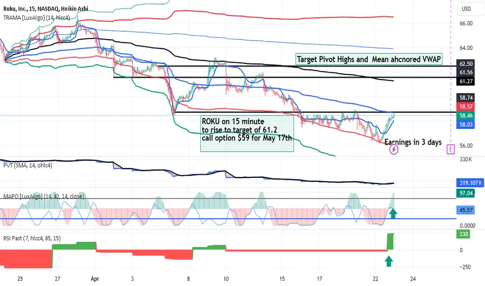Click the green 58.46 current price label
Viewport: 485px width, 286px height.
point(466,115)
